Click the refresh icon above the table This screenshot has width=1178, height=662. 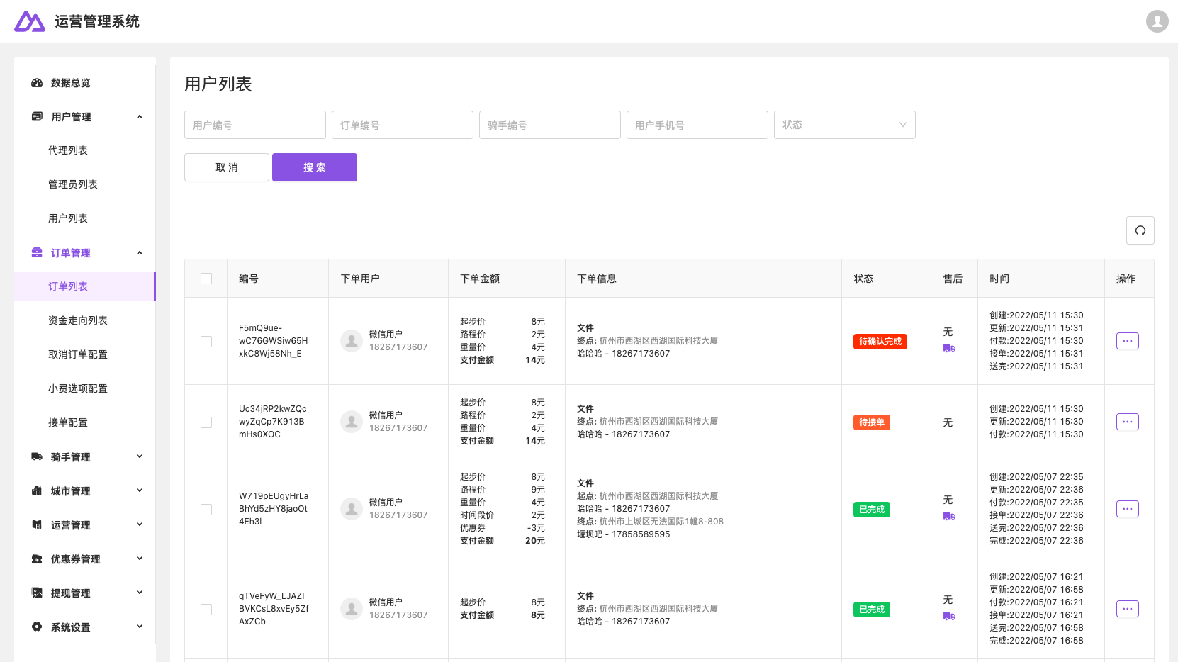[x=1140, y=230]
